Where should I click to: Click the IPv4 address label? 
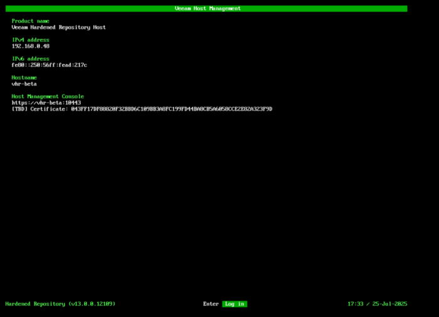click(x=31, y=40)
